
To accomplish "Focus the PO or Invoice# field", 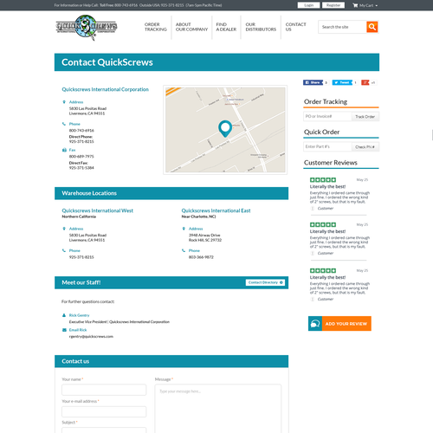I will (x=327, y=116).
